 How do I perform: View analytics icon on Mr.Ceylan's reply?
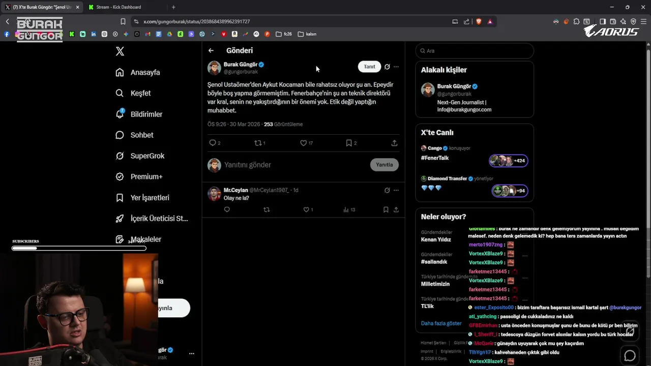point(346,209)
